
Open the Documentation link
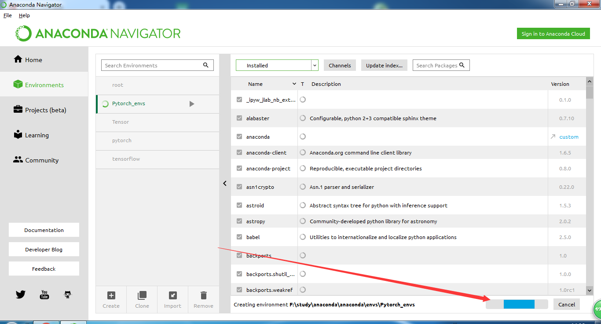tap(44, 230)
